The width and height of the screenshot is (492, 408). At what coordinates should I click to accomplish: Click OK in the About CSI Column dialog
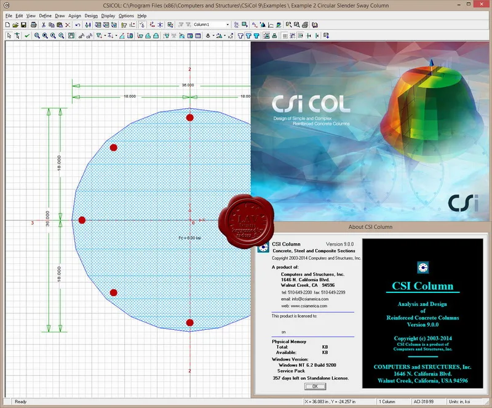point(315,386)
